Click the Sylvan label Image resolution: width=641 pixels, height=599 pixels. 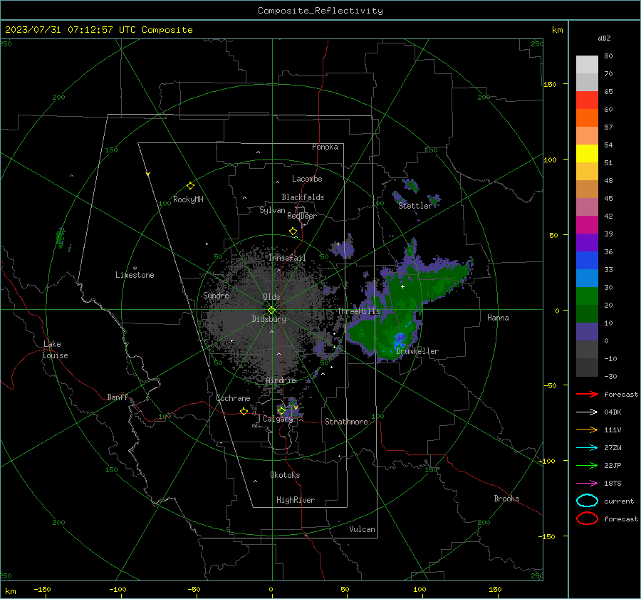272,210
